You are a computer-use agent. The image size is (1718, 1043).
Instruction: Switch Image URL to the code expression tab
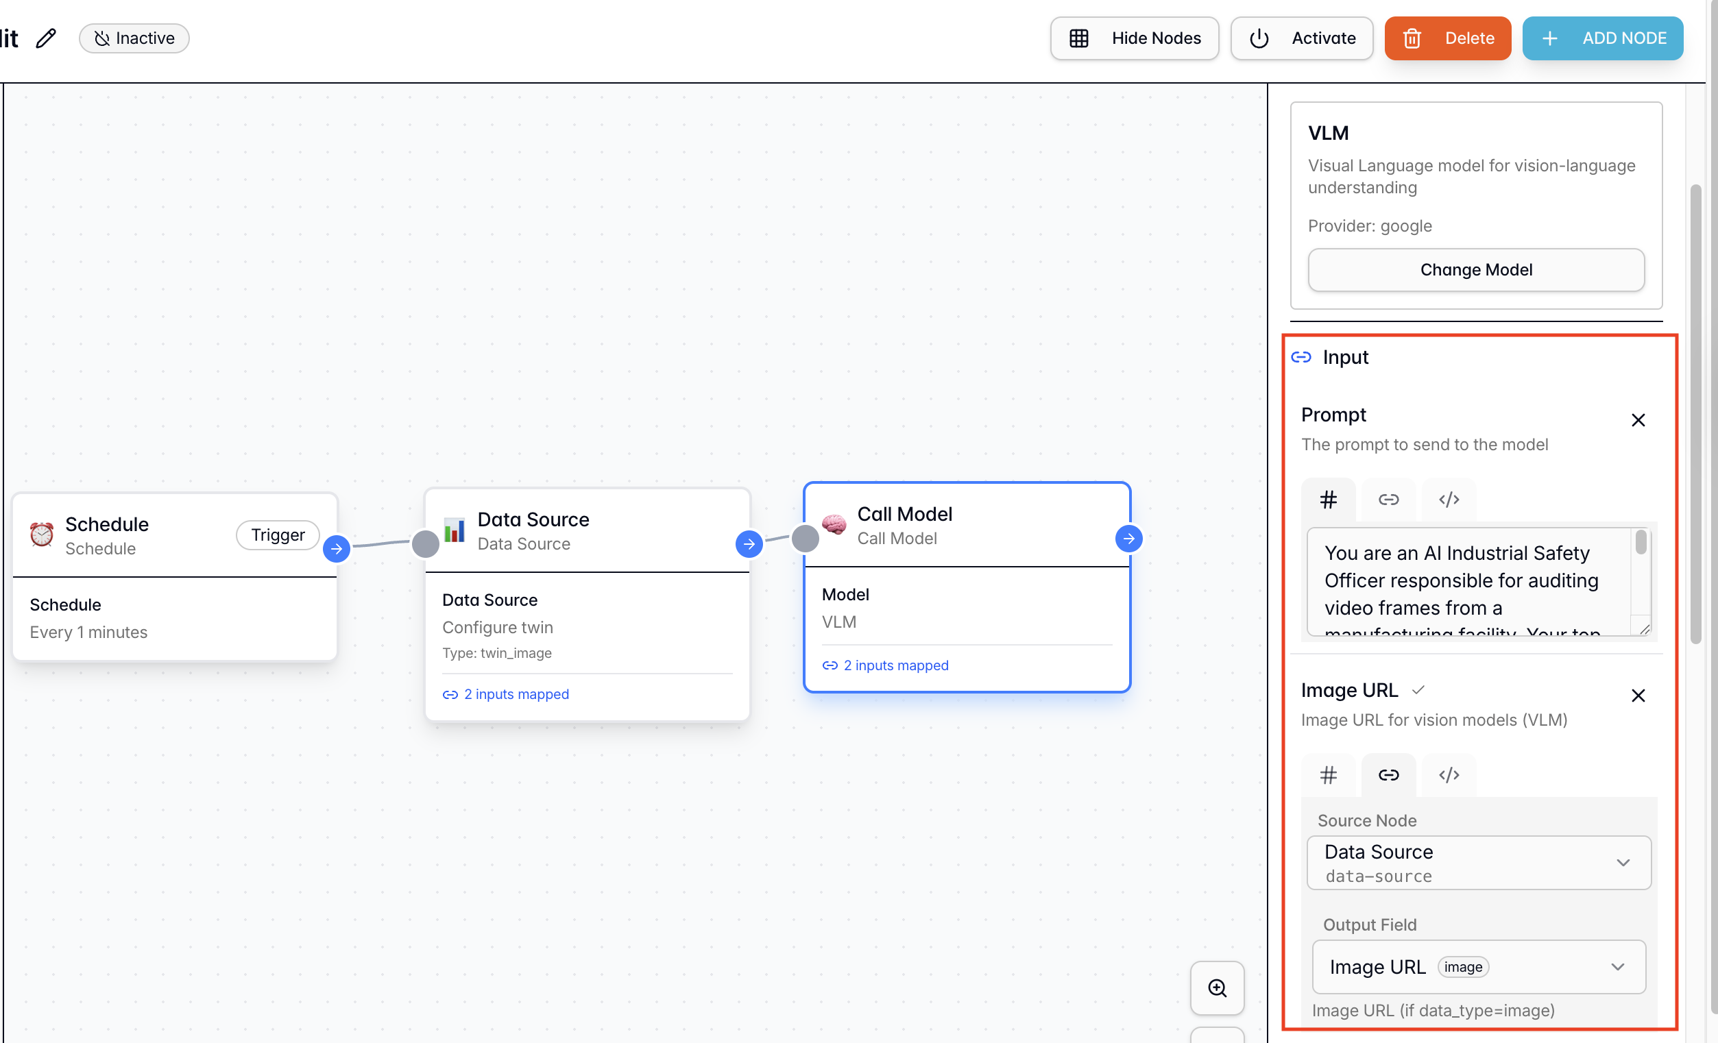[1449, 775]
